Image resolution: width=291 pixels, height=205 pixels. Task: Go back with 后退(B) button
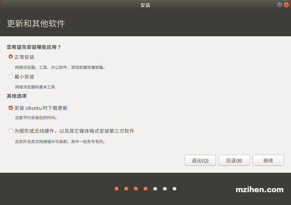point(234,160)
